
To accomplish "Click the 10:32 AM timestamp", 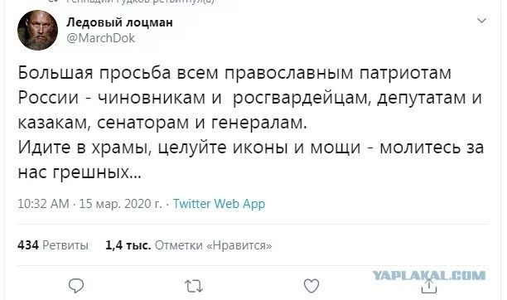I will point(43,204).
